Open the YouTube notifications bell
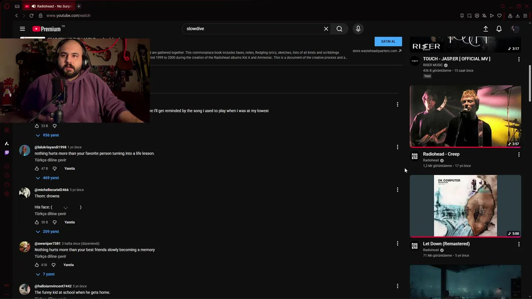This screenshot has width=532, height=299. click(x=499, y=29)
